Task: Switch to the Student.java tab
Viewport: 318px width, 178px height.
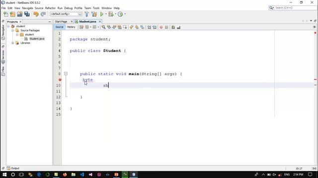Action: pos(87,21)
